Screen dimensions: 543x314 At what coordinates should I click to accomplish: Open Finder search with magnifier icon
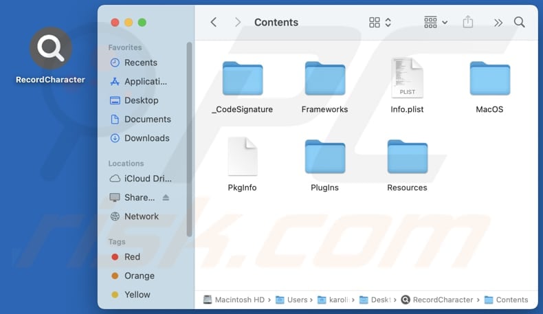click(x=519, y=22)
